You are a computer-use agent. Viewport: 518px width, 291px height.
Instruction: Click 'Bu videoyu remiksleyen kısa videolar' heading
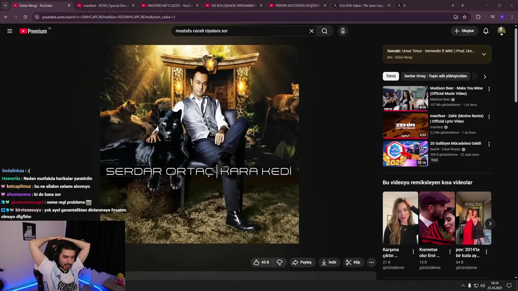[427, 183]
